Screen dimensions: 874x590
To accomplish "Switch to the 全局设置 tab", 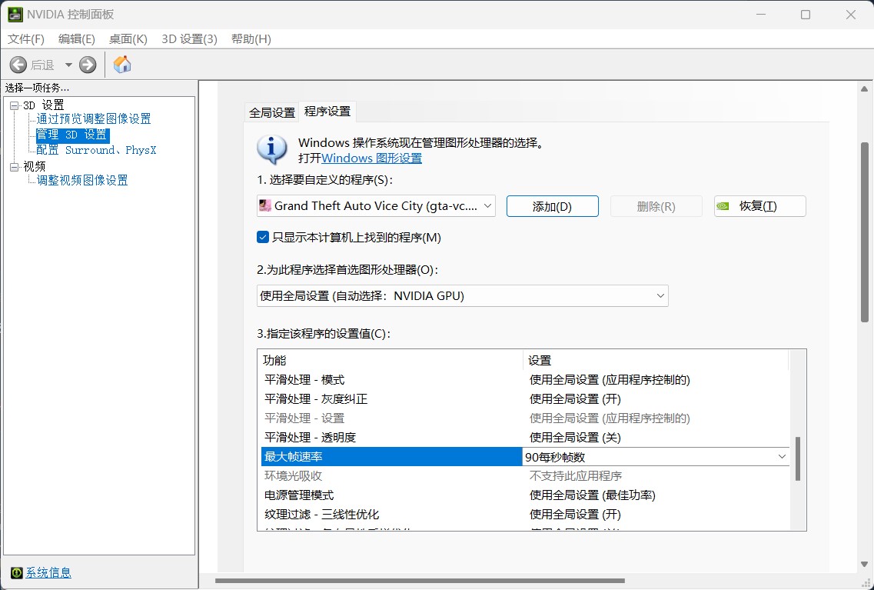I will tap(272, 112).
